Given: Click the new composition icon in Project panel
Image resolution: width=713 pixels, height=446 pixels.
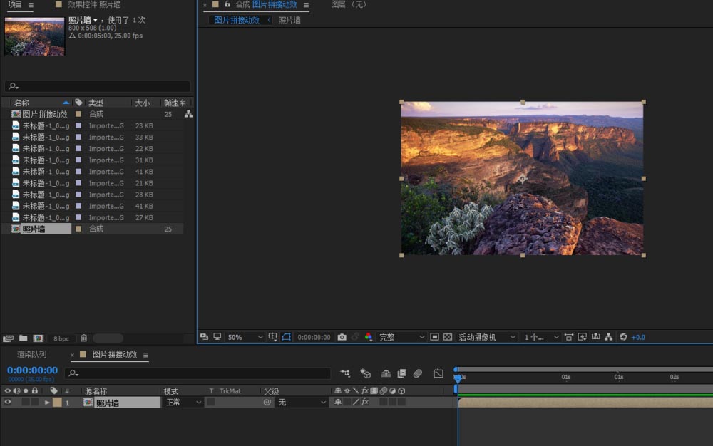Looking at the screenshot, I should coord(39,338).
